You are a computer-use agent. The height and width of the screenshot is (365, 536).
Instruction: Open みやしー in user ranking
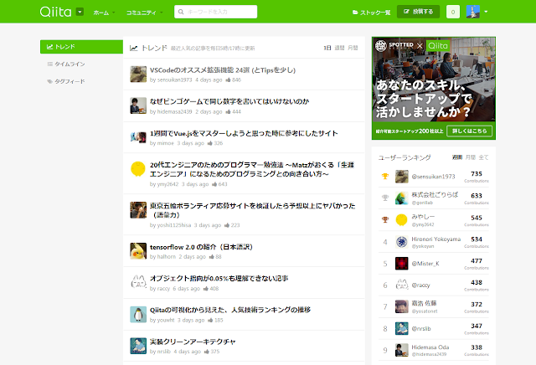point(423,217)
